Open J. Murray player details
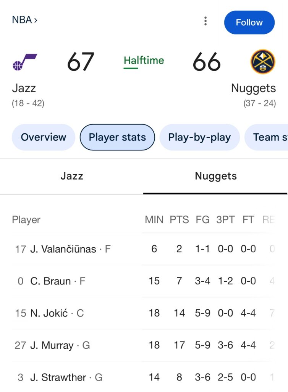Viewport: 288px width, 392px height. (x=52, y=346)
